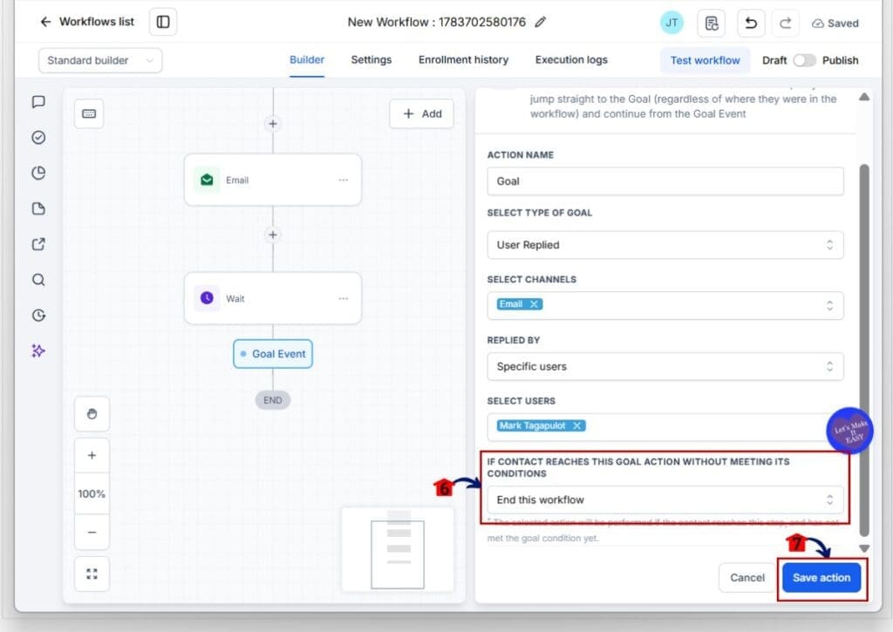Image resolution: width=893 pixels, height=632 pixels.
Task: Open the Execution logs tab
Action: click(x=571, y=60)
